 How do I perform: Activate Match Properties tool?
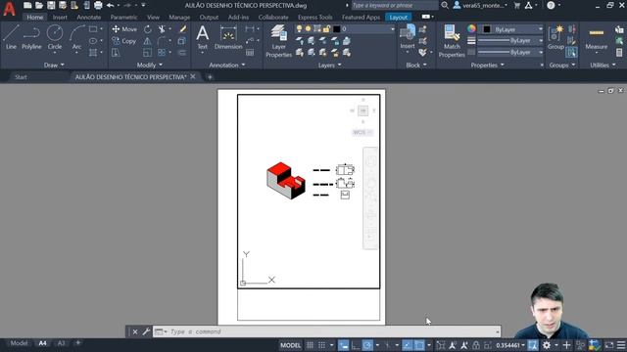point(452,41)
